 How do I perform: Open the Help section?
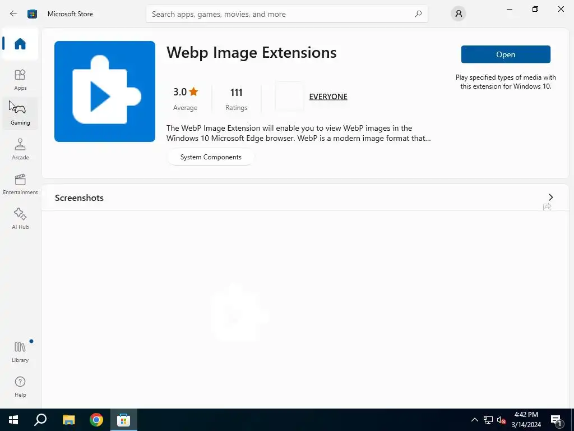(20, 387)
